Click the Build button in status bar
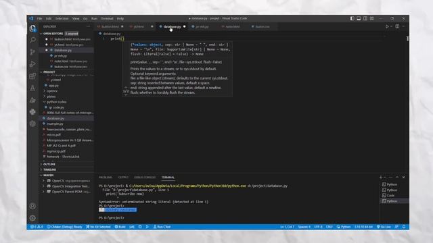433x243 pixels. [x=120, y=227]
